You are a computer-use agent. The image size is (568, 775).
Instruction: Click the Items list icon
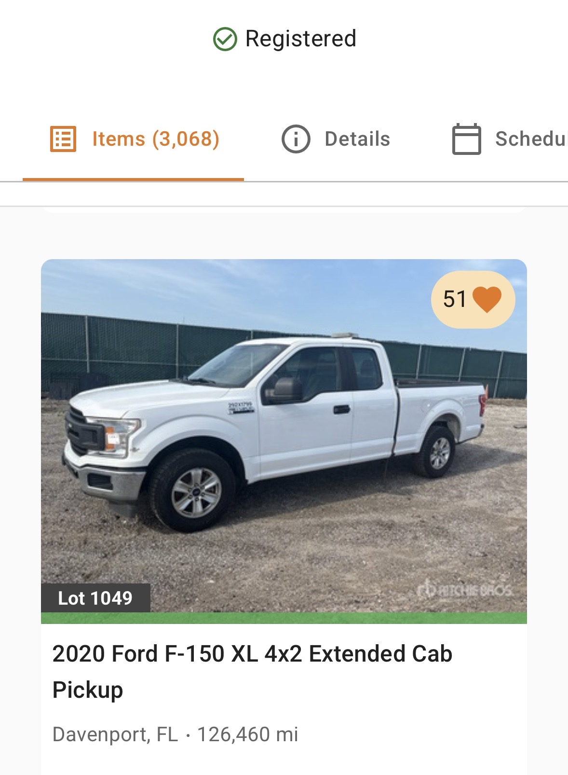tap(63, 139)
